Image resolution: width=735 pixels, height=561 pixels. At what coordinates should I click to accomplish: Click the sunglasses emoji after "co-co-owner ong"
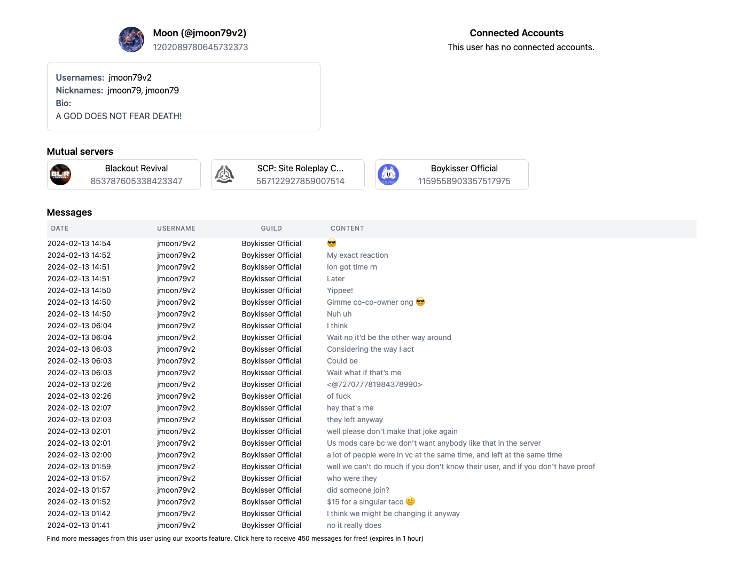pos(420,302)
